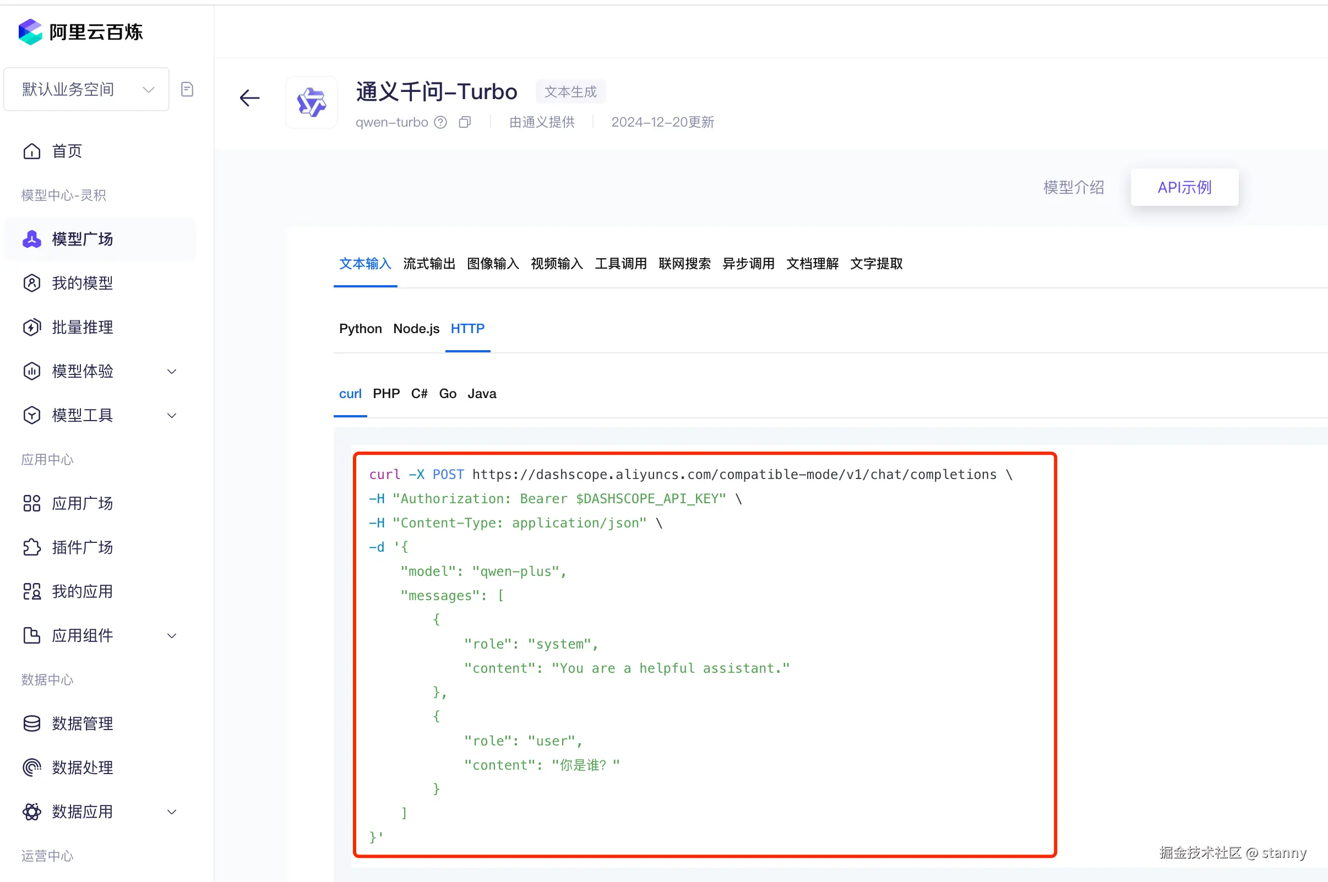The width and height of the screenshot is (1328, 882).
Task: Switch to 流式输出 tab
Action: click(428, 264)
